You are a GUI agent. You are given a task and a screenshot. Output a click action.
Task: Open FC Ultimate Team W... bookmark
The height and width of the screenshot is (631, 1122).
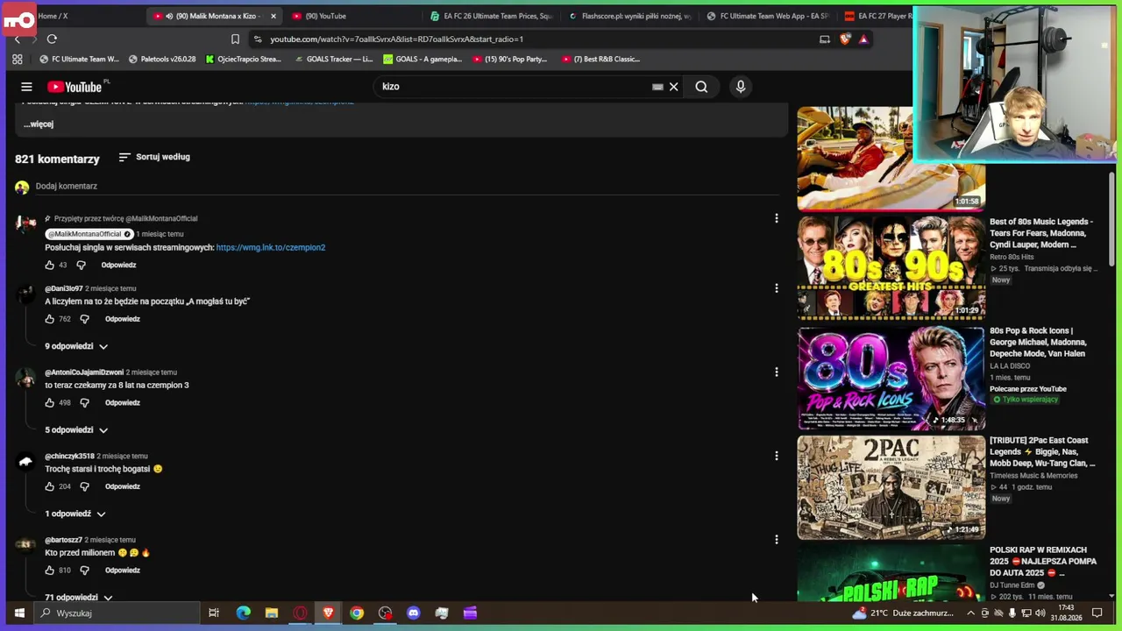tap(80, 59)
